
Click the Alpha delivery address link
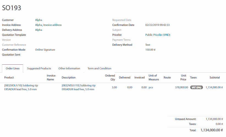tap(38, 30)
